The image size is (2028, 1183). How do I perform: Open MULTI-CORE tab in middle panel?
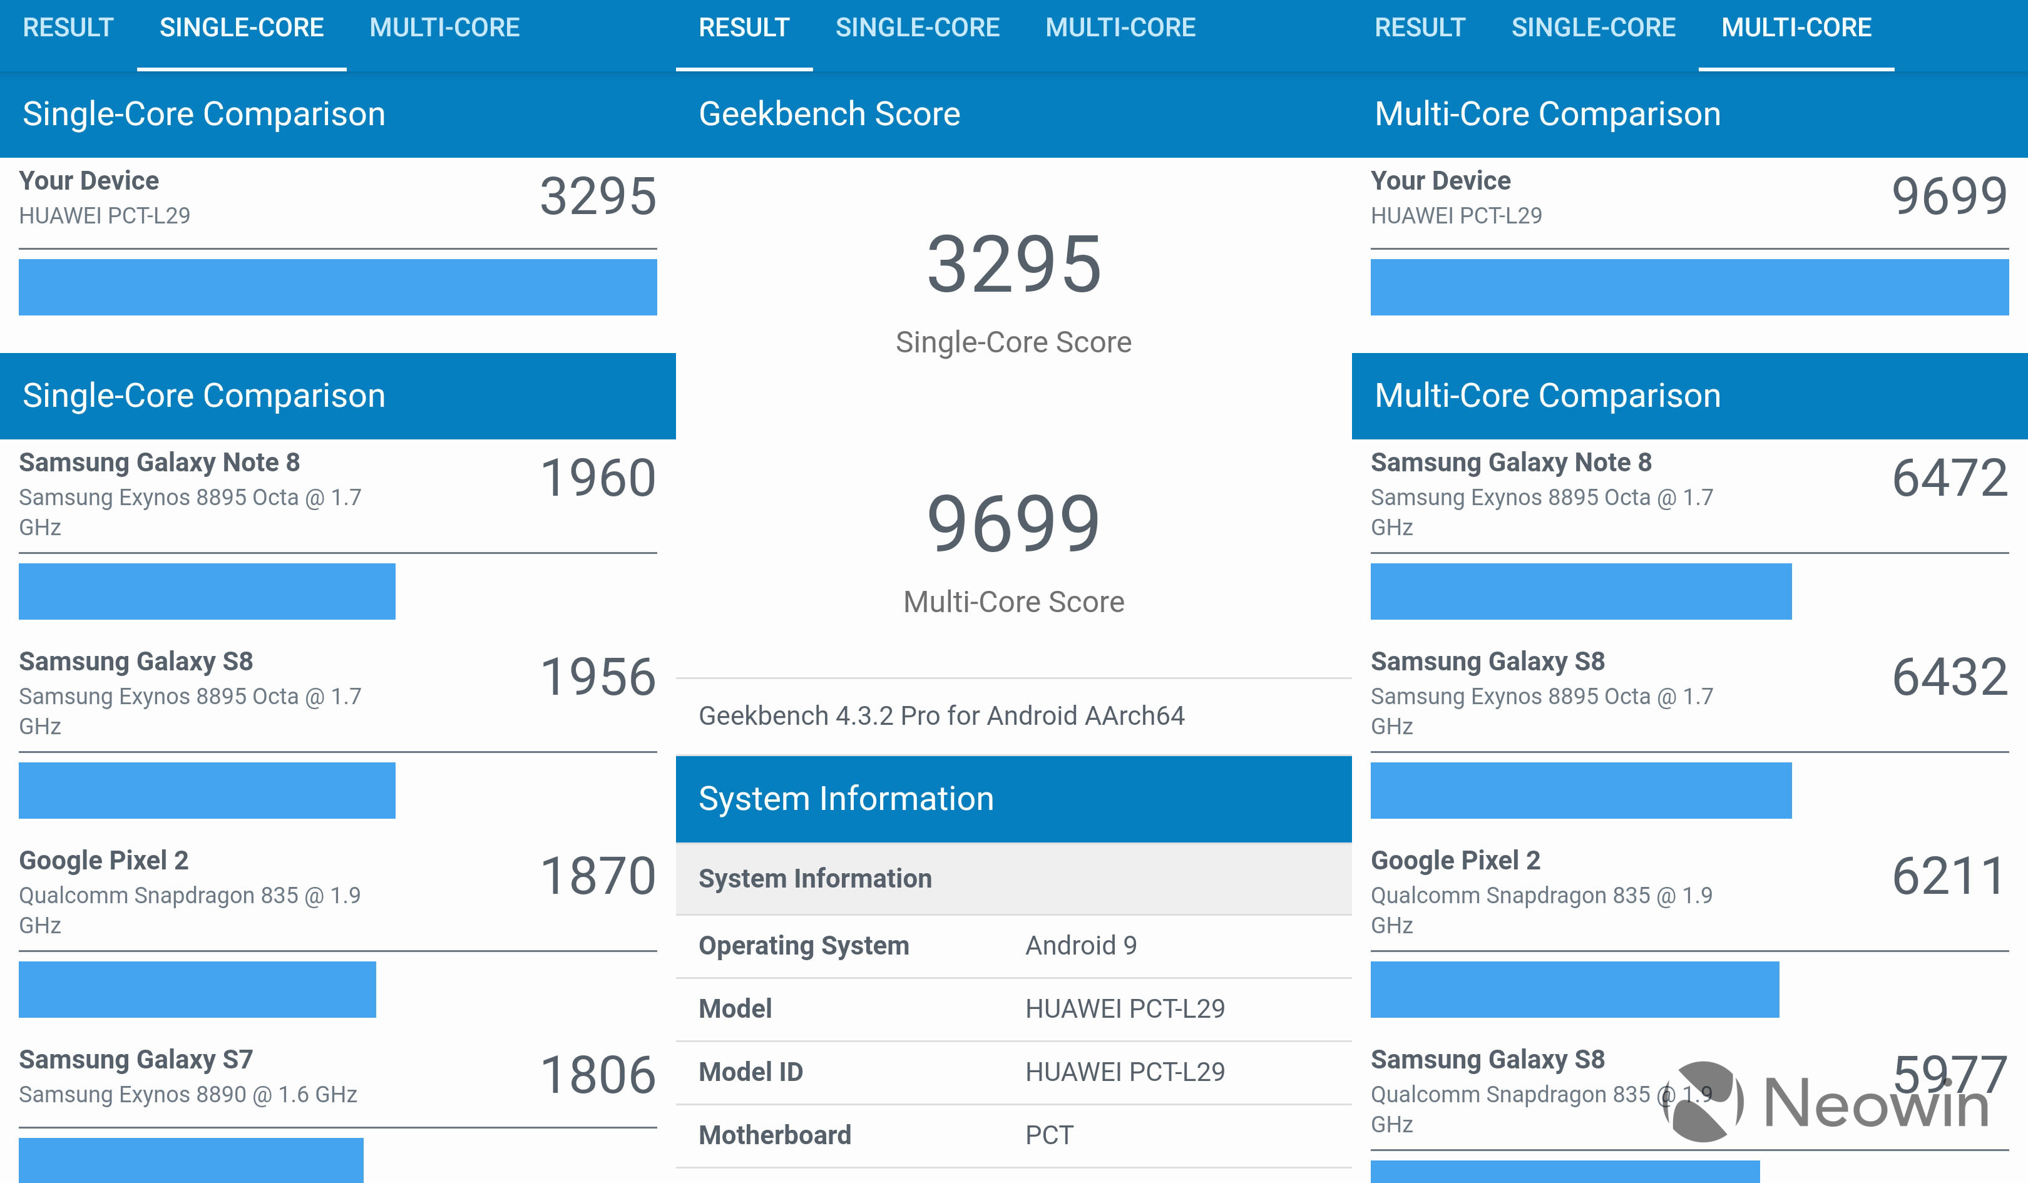pos(1120,28)
